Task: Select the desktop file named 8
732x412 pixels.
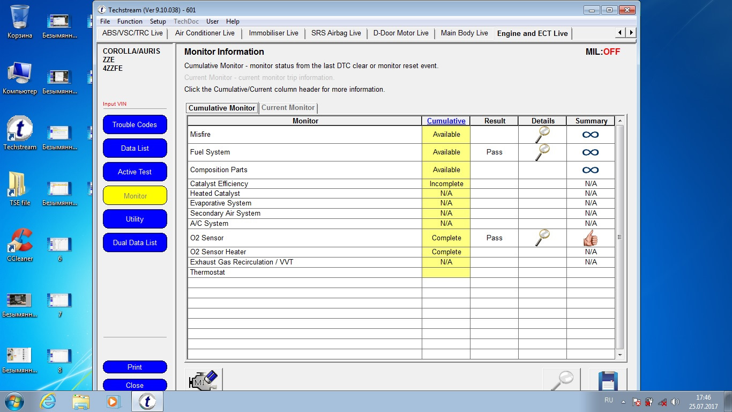Action: tap(59, 360)
